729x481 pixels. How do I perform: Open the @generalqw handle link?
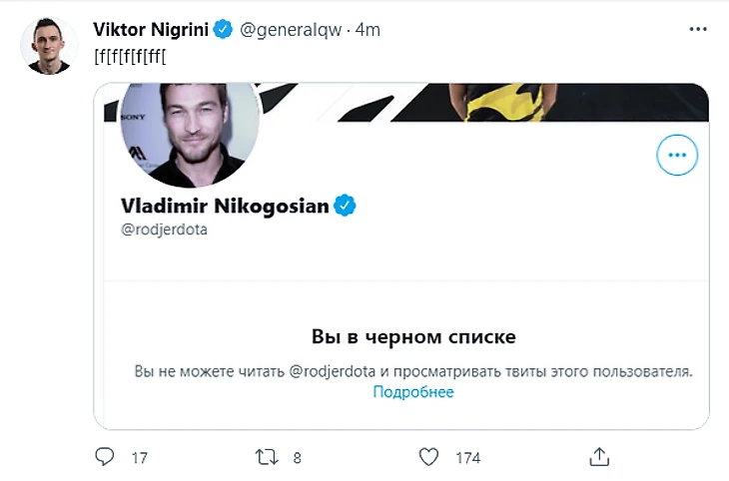point(289,30)
